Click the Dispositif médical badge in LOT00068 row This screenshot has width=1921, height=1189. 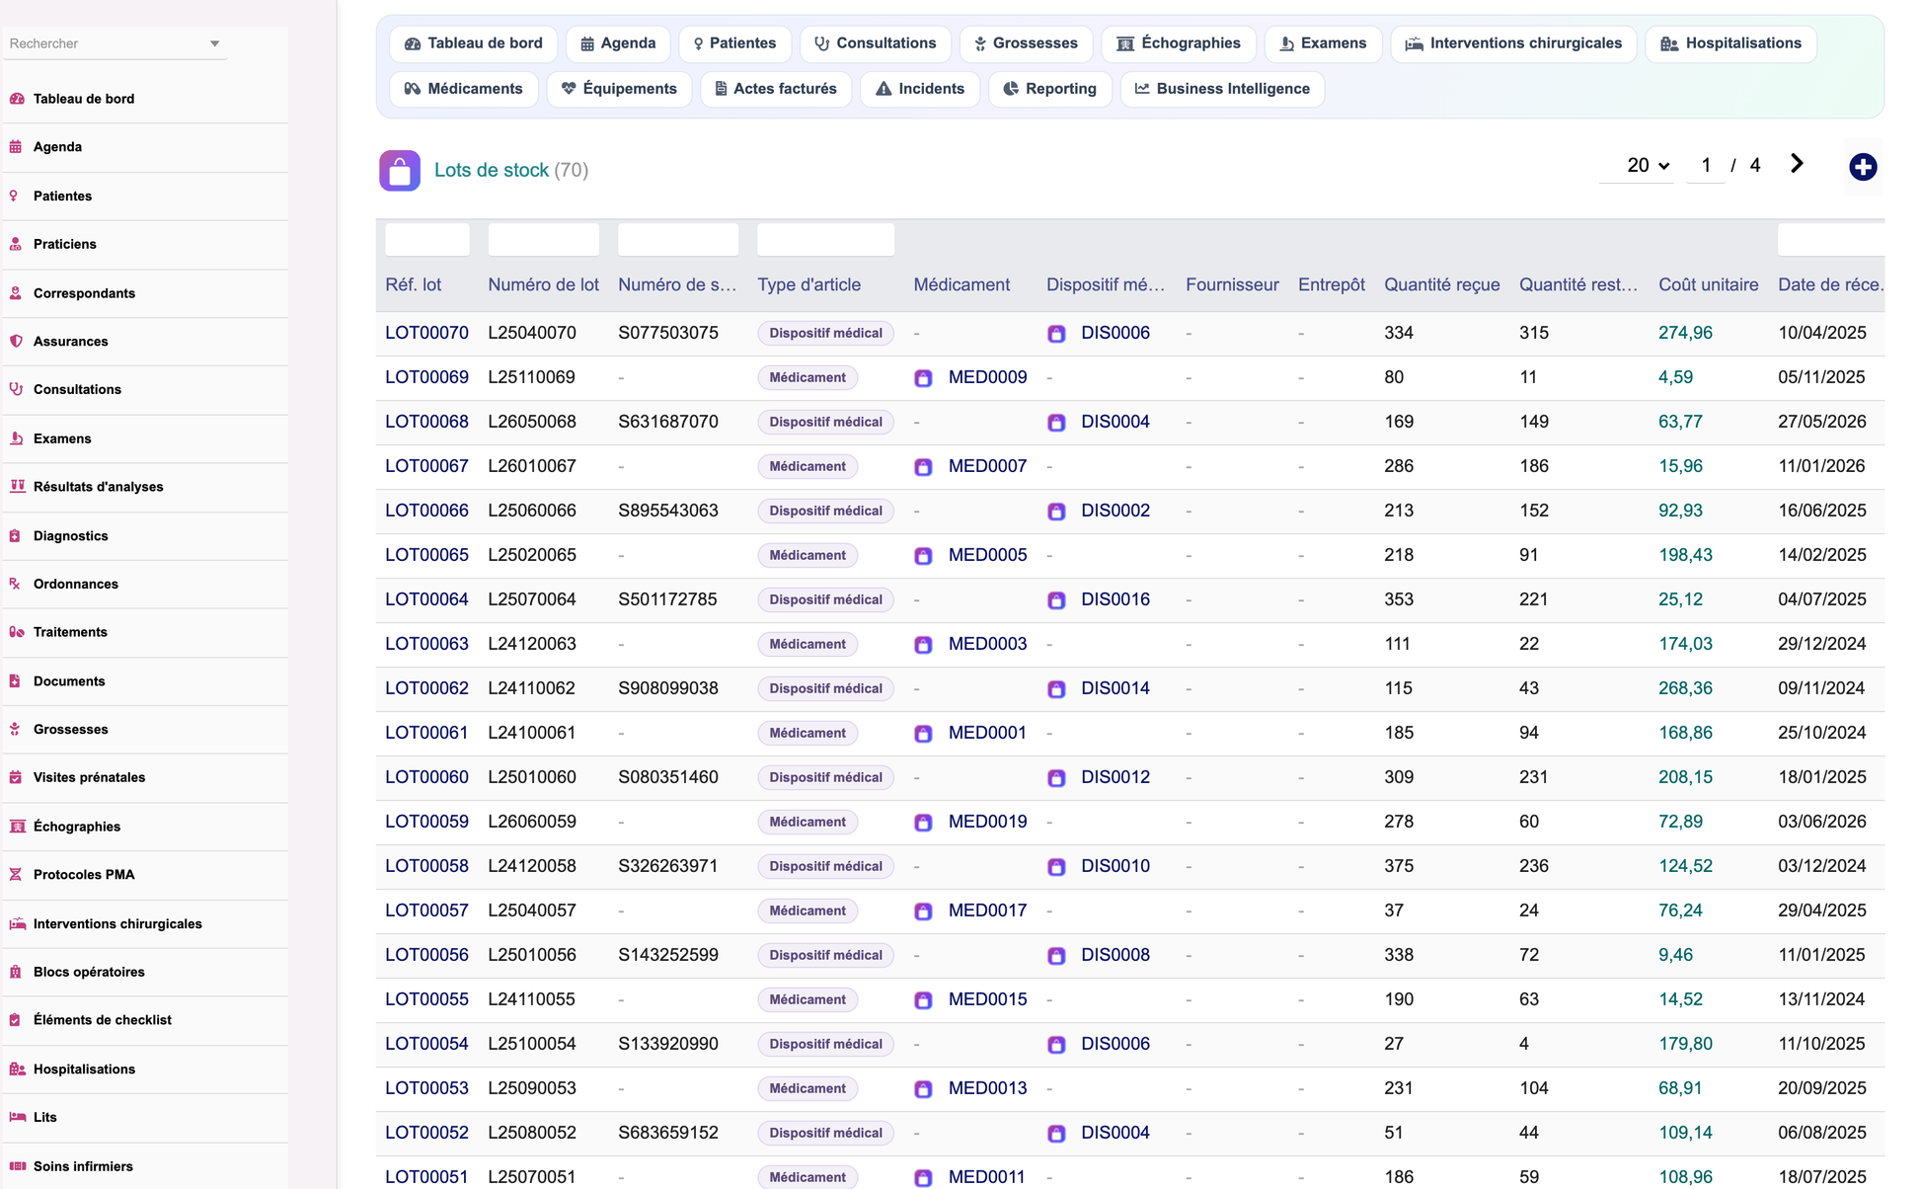(x=826, y=422)
